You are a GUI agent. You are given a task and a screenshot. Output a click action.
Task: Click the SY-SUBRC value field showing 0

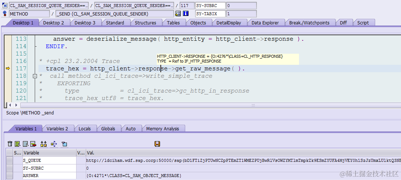[x=241, y=6]
